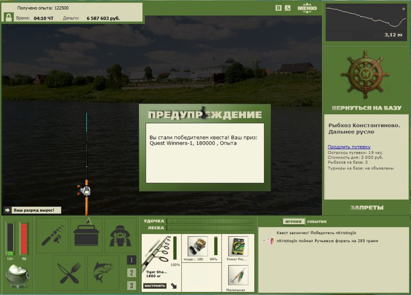
Task: Click the reel condition bar showing 99%
Action: 216,246
